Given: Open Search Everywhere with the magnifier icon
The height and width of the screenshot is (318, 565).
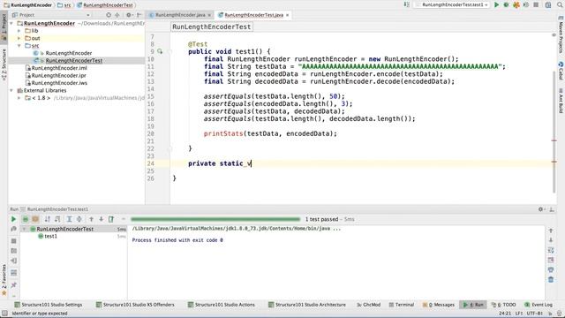Looking at the screenshot, I should tap(560, 4).
